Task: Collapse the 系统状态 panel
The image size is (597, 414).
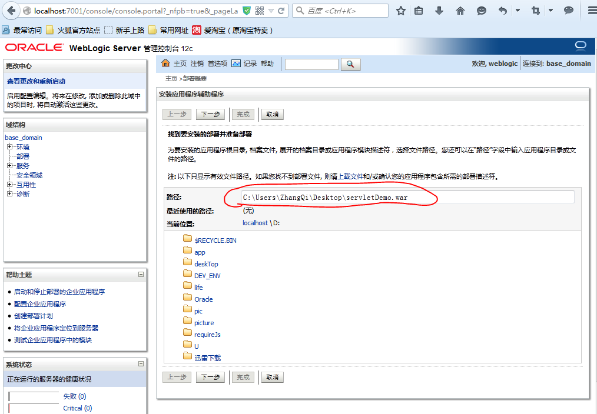Action: (141, 364)
